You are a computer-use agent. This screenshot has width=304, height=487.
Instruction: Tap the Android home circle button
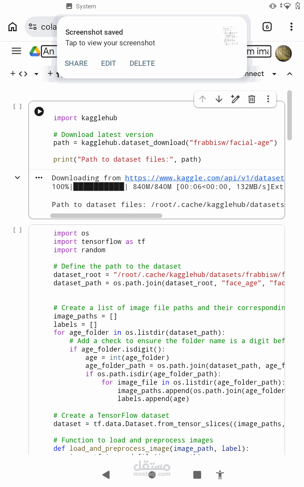point(152,474)
